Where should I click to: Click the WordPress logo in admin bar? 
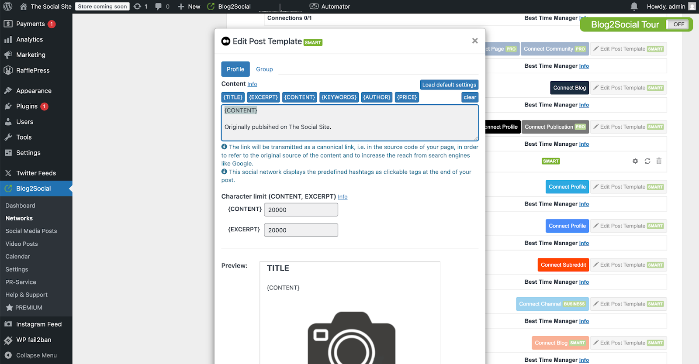pos(7,7)
